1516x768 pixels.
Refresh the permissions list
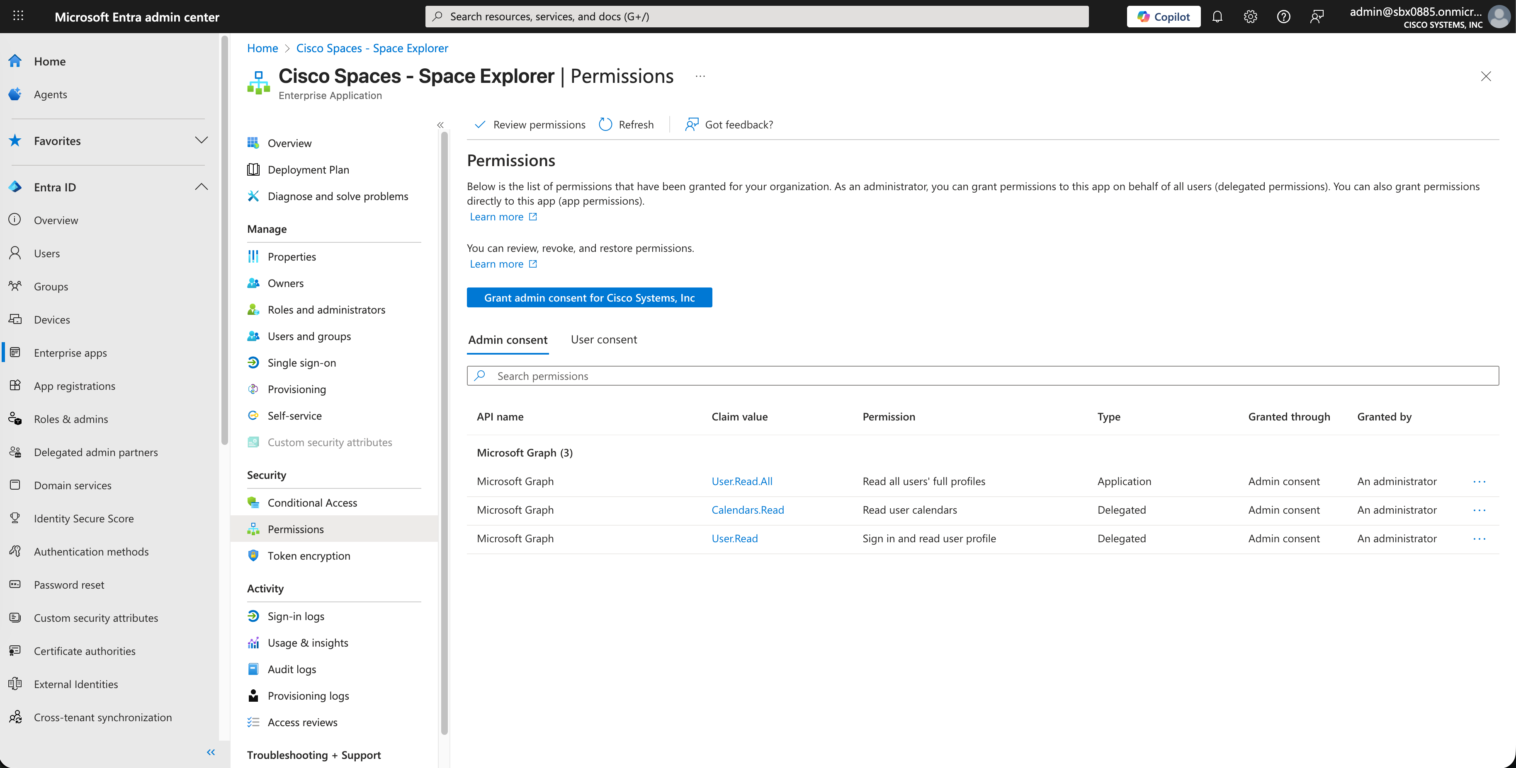[626, 124]
